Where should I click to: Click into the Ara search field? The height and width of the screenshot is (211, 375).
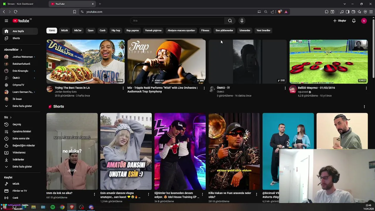(x=177, y=21)
